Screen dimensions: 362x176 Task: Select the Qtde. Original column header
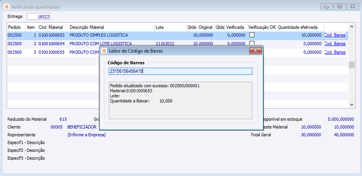click(x=201, y=27)
